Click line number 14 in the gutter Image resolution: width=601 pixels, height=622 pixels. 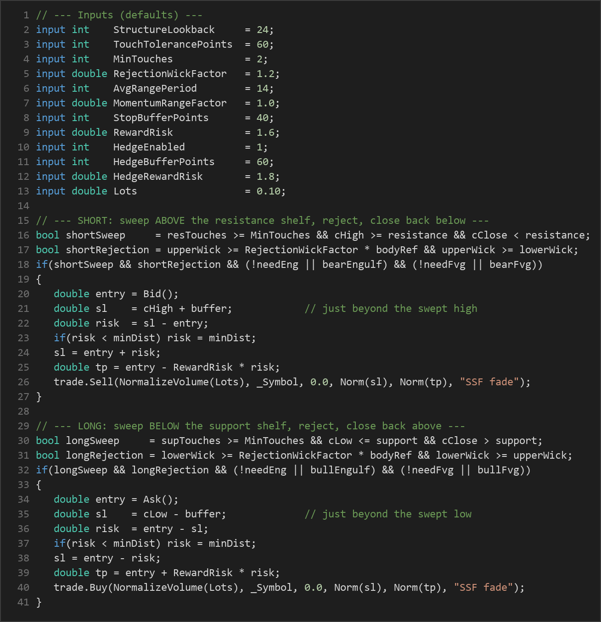[23, 206]
